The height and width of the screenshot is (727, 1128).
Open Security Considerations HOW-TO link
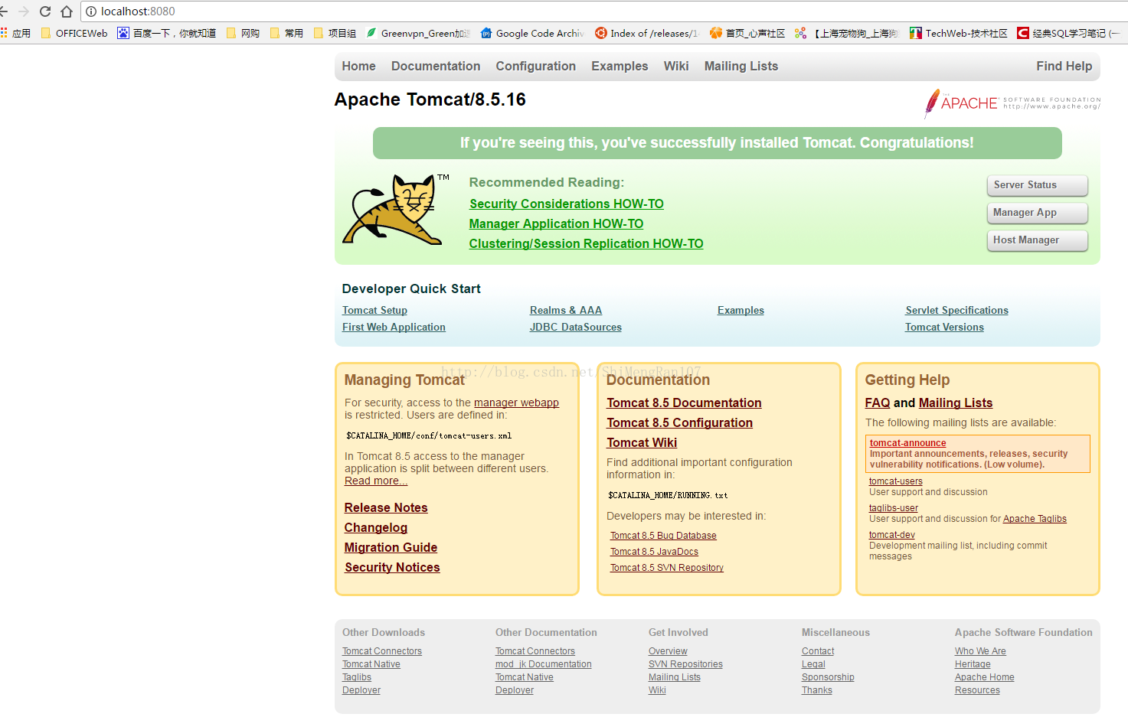point(567,204)
